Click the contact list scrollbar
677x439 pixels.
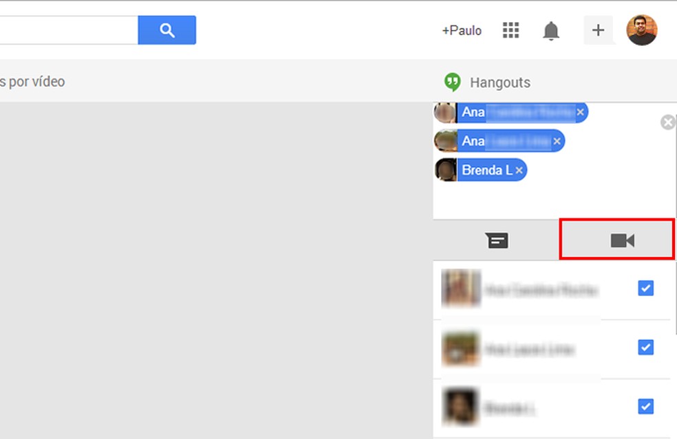pyautogui.click(x=674, y=297)
